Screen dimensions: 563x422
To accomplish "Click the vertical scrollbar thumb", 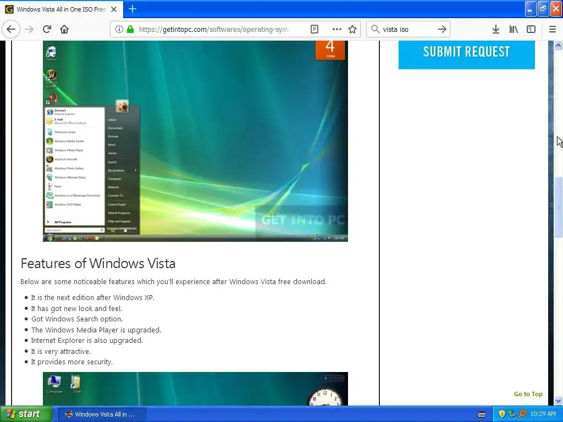I will (x=558, y=207).
